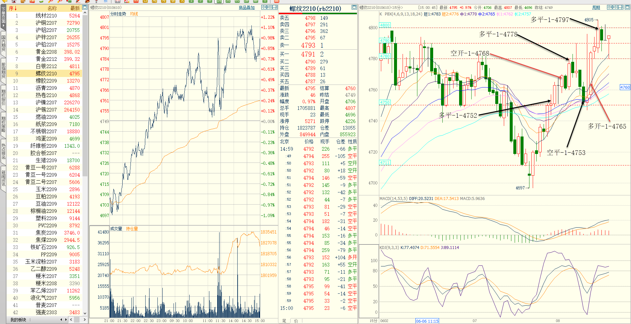Screen dimensions: 631x324
Task: Click horizontal scrollbar right arrow under quote list
Action: 85,319
